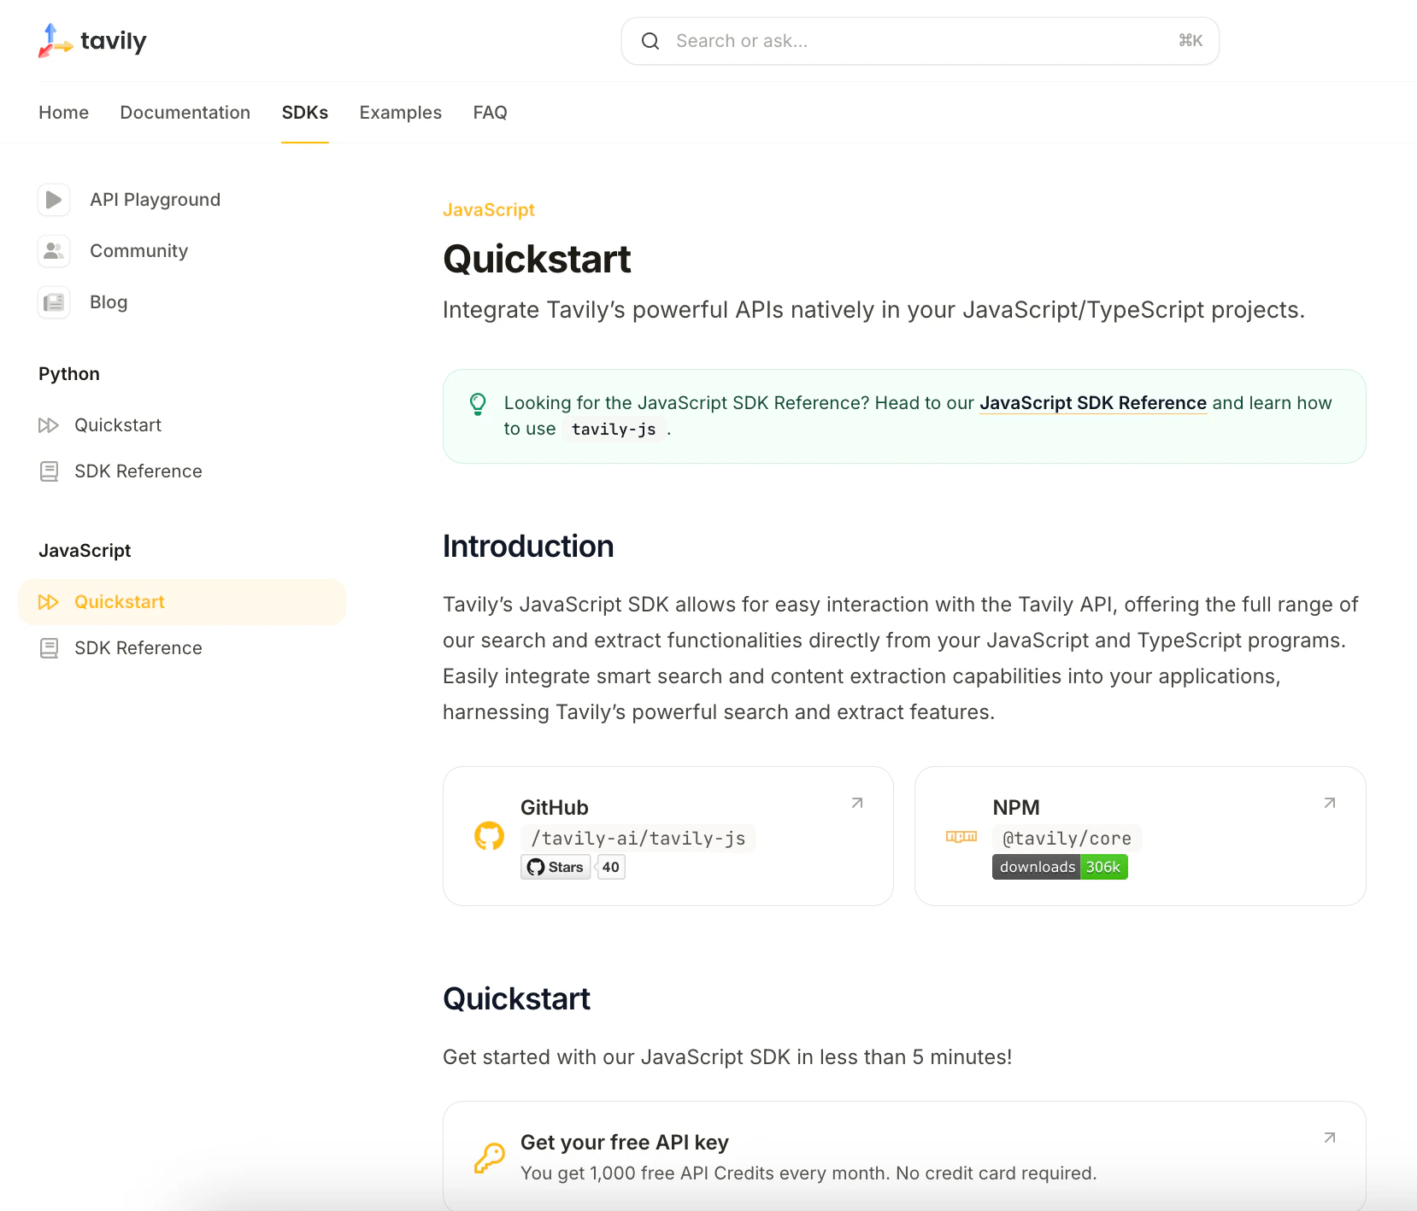Click the ⌘K shortcut hint
The height and width of the screenshot is (1211, 1417).
(1191, 41)
